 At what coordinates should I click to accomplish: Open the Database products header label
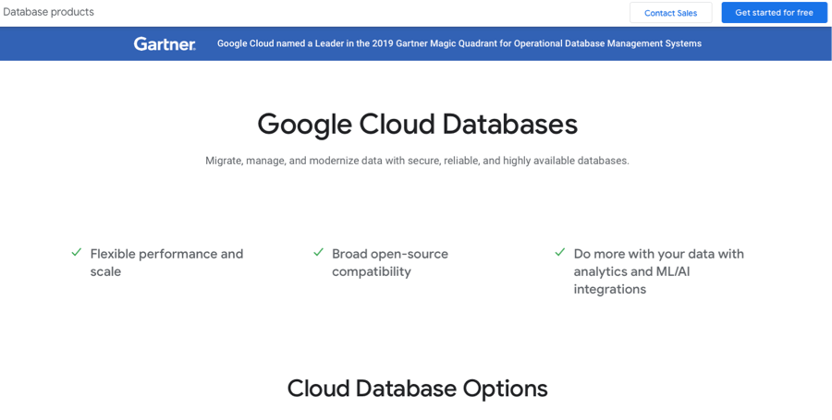[x=48, y=12]
